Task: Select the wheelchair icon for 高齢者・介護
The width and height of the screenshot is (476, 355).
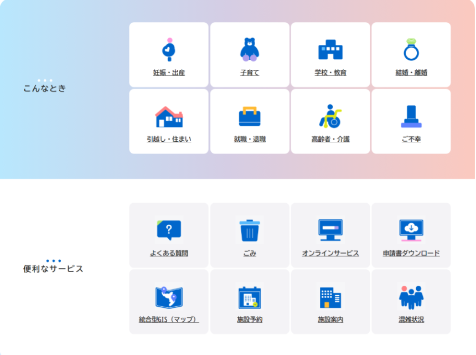Action: 330,116
